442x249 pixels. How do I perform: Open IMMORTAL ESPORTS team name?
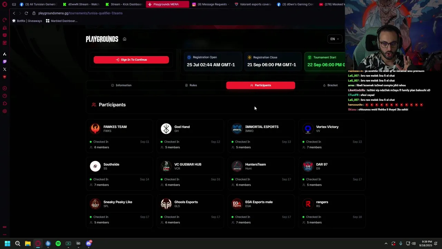point(262,127)
